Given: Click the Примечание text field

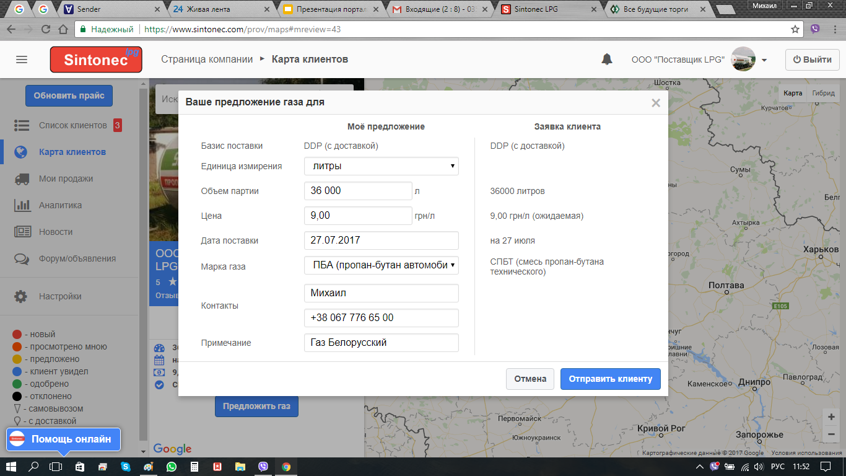Looking at the screenshot, I should click(381, 343).
